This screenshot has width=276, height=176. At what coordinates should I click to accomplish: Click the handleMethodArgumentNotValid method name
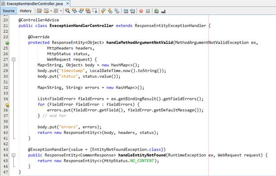(x=140, y=42)
